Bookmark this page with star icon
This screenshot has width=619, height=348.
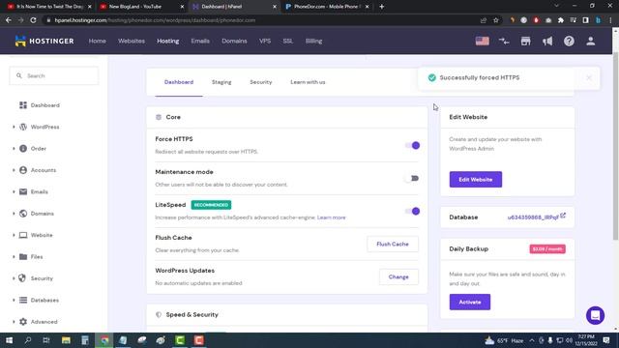[x=496, y=20]
